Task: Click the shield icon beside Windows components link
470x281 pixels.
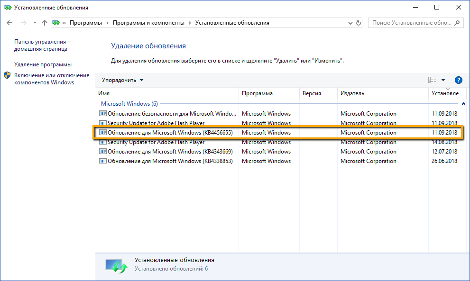Action: point(7,74)
